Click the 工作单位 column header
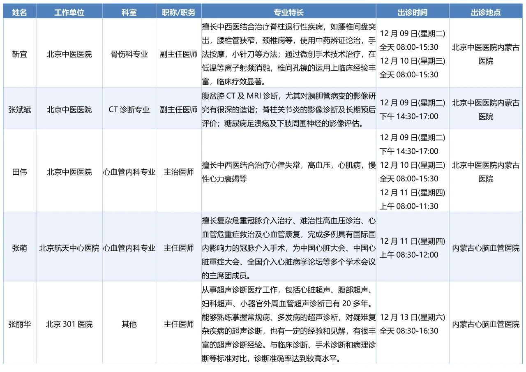Screen dimensions: 526x372 (69, 12)
